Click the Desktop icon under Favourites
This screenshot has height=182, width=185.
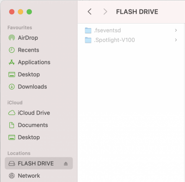12,74
